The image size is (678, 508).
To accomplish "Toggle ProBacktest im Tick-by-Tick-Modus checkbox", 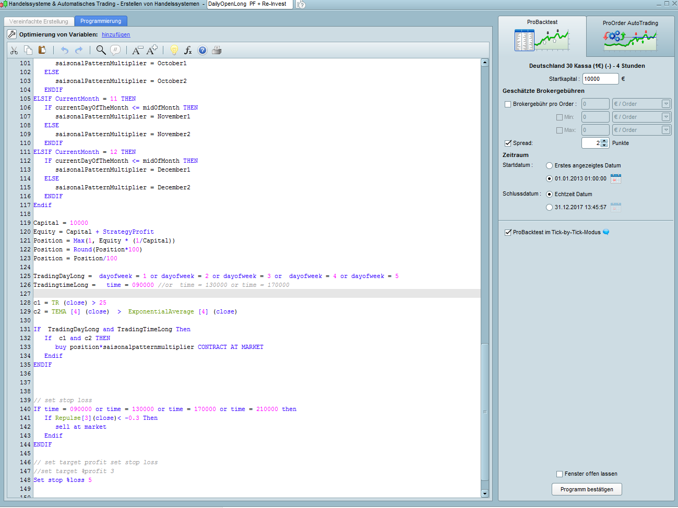I will coord(508,233).
